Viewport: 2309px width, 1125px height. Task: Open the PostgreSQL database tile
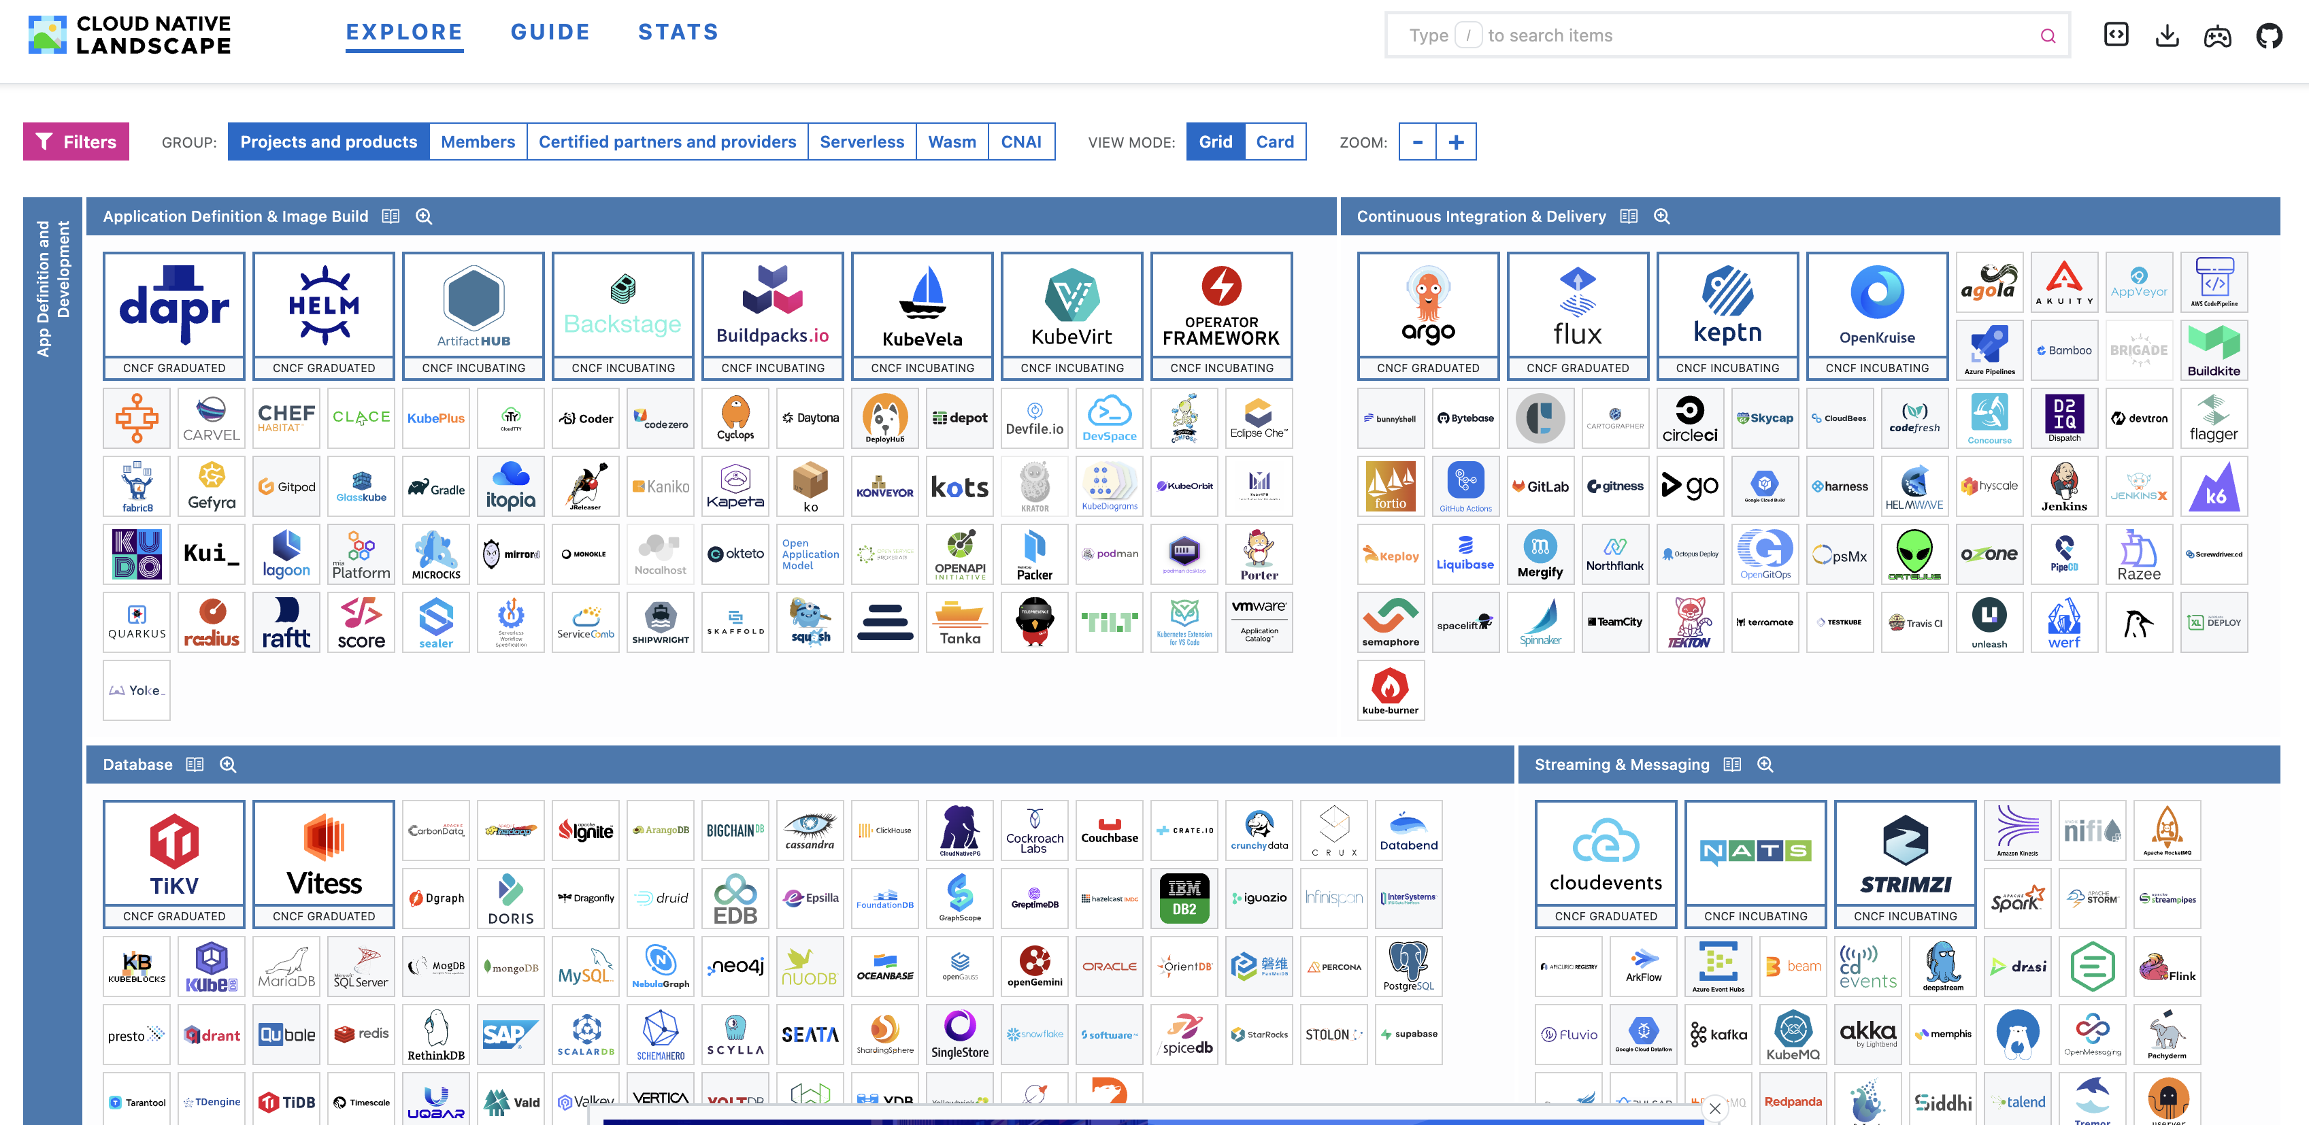point(1408,965)
